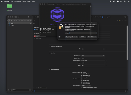Screen dimensions: 131x95
Task: Open the github folder on the desktop
Action: (x=9, y=6)
